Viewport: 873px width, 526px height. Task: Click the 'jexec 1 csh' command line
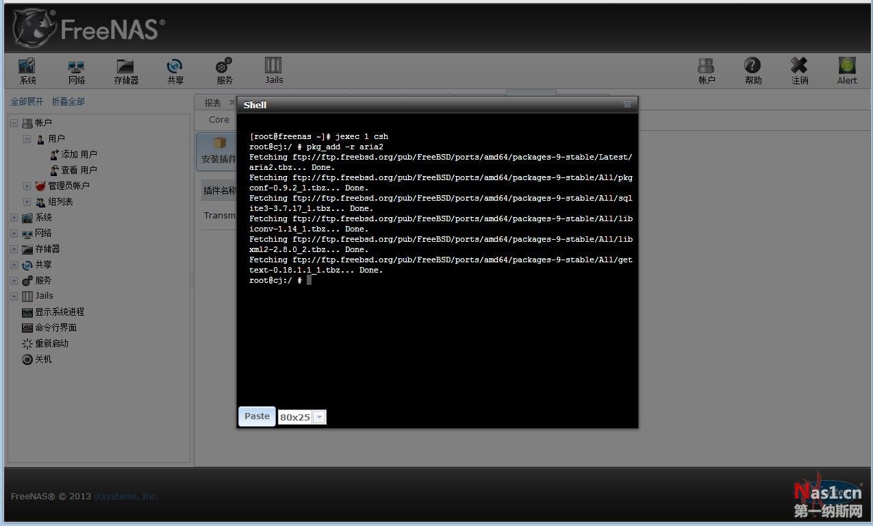pos(362,136)
